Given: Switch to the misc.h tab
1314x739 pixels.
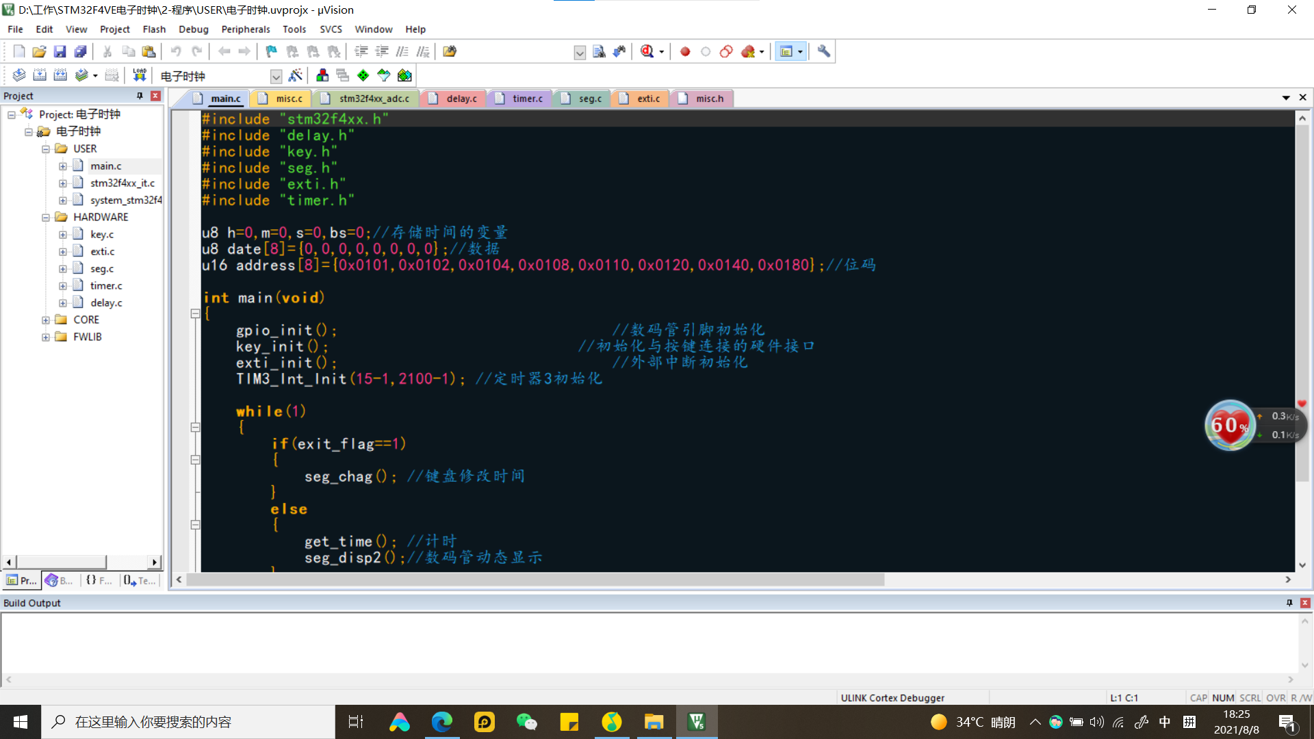Looking at the screenshot, I should 702,99.
